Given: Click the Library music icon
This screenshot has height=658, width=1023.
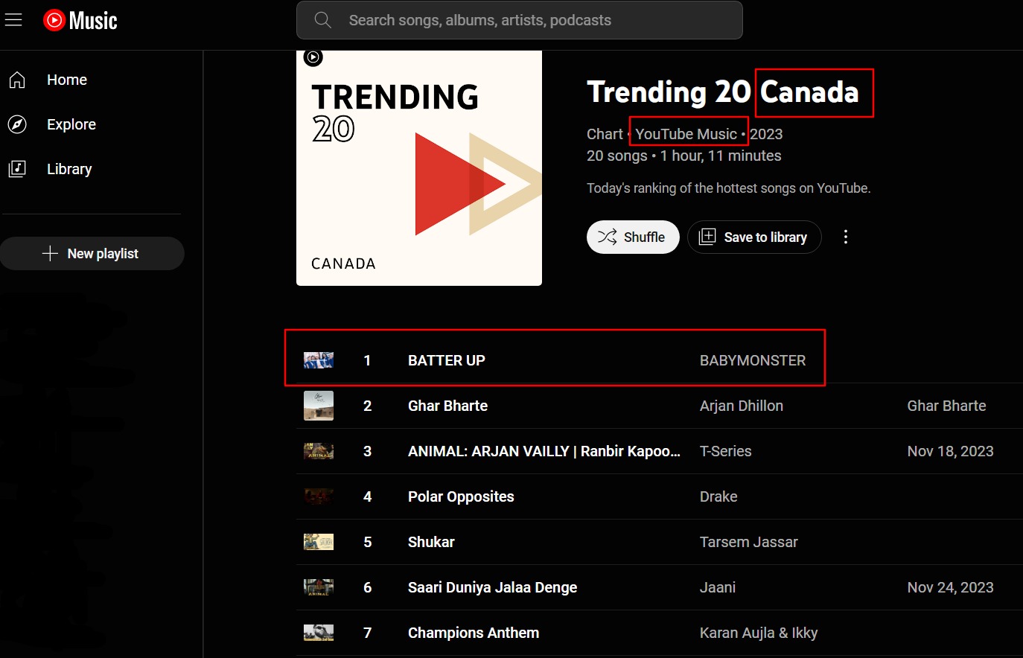Looking at the screenshot, I should click(17, 169).
